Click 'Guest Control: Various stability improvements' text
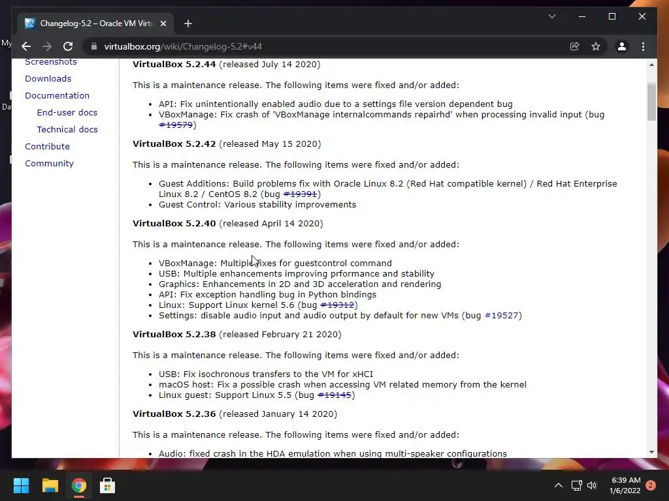The width and height of the screenshot is (669, 501). 257,204
